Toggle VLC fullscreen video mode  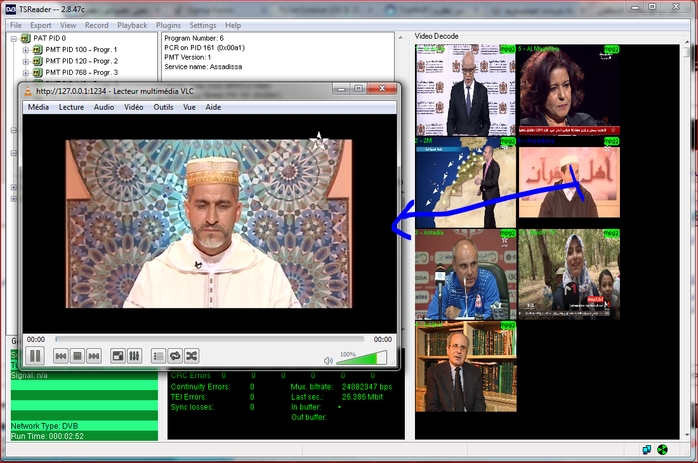click(x=118, y=356)
